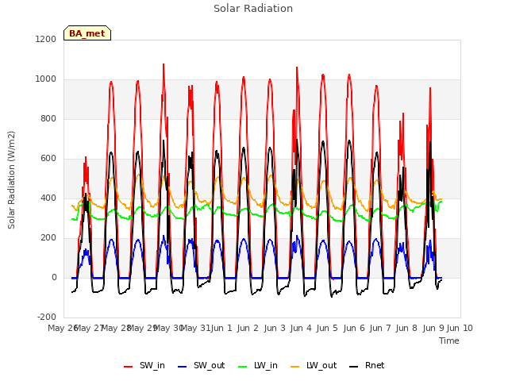Click the Time x-axis label
Viewport: 508px width, 381px height.
click(x=449, y=341)
